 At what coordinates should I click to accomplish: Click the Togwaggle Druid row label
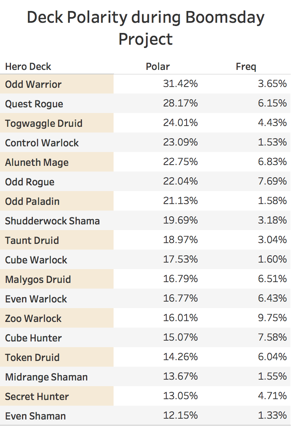coord(44,124)
